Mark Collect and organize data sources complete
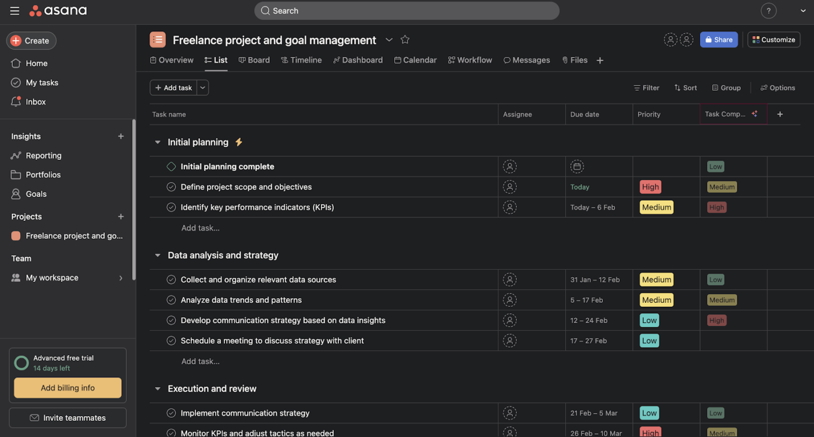 pos(171,280)
